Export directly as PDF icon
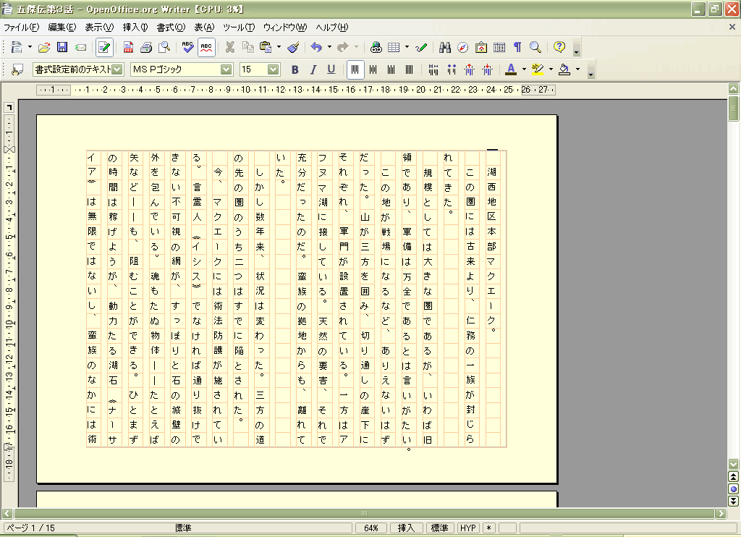This screenshot has height=537, width=741. pyautogui.click(x=128, y=47)
